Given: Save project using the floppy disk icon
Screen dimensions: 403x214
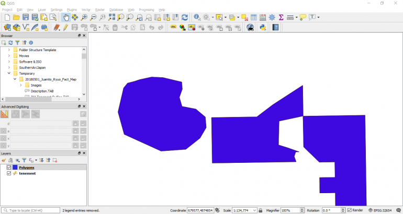Looking at the screenshot, I should tap(26, 17).
